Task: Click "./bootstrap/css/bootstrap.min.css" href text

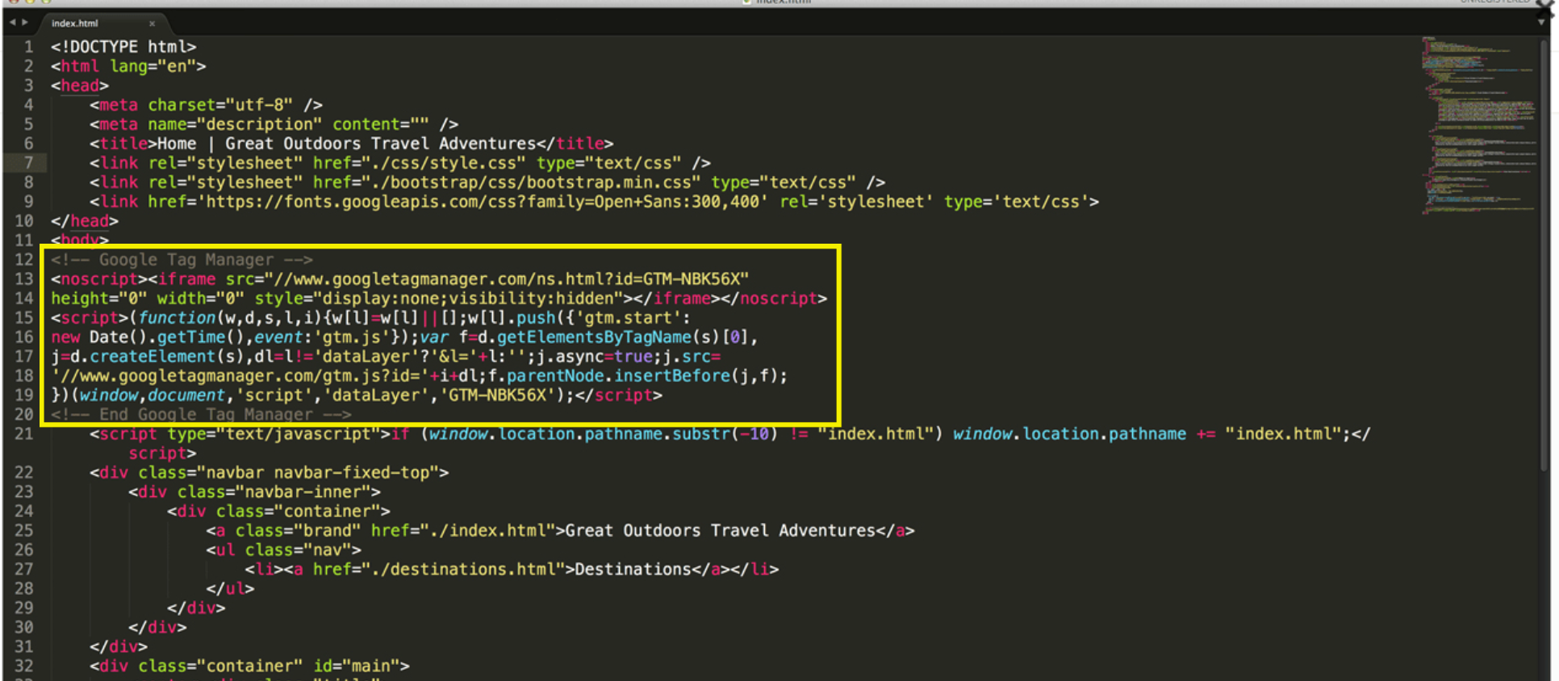Action: pos(537,182)
